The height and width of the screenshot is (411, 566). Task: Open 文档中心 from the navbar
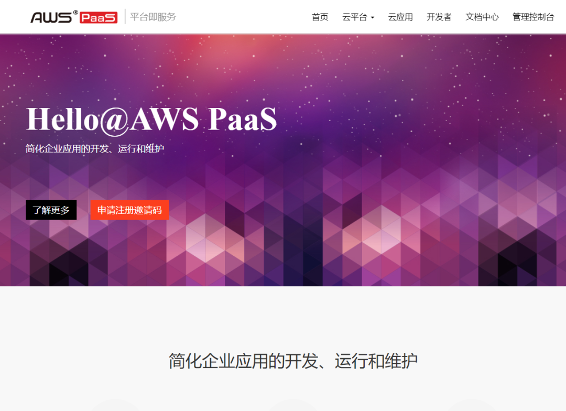482,17
